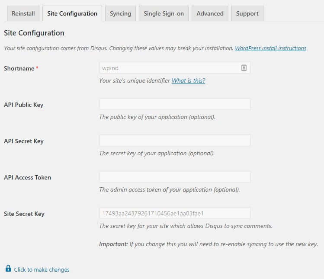Select the Site Configuration tab
The width and height of the screenshot is (324, 279).
point(72,14)
